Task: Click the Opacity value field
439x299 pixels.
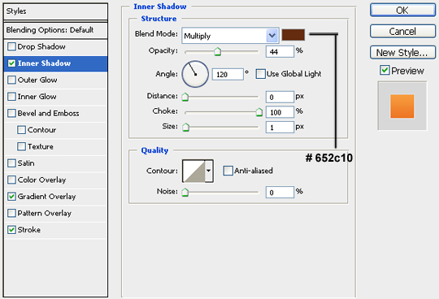Action: click(x=280, y=52)
